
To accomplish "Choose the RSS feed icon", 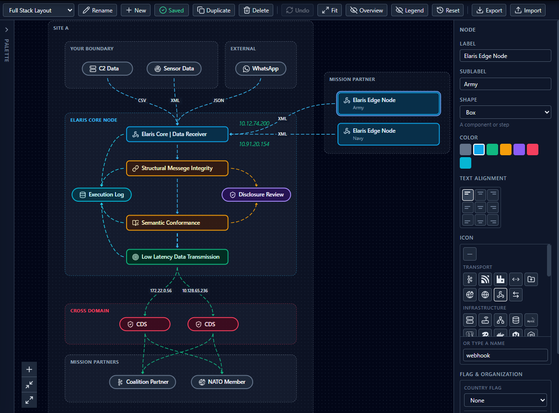I will pos(485,279).
